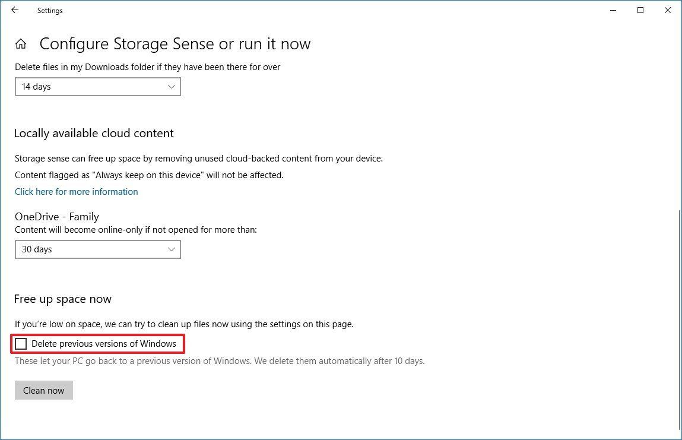The image size is (682, 440).
Task: Click the OneDrive - Family section heading
Action: (56, 217)
